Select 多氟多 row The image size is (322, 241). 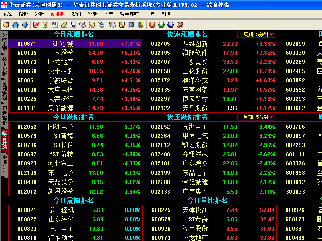tap(209, 62)
